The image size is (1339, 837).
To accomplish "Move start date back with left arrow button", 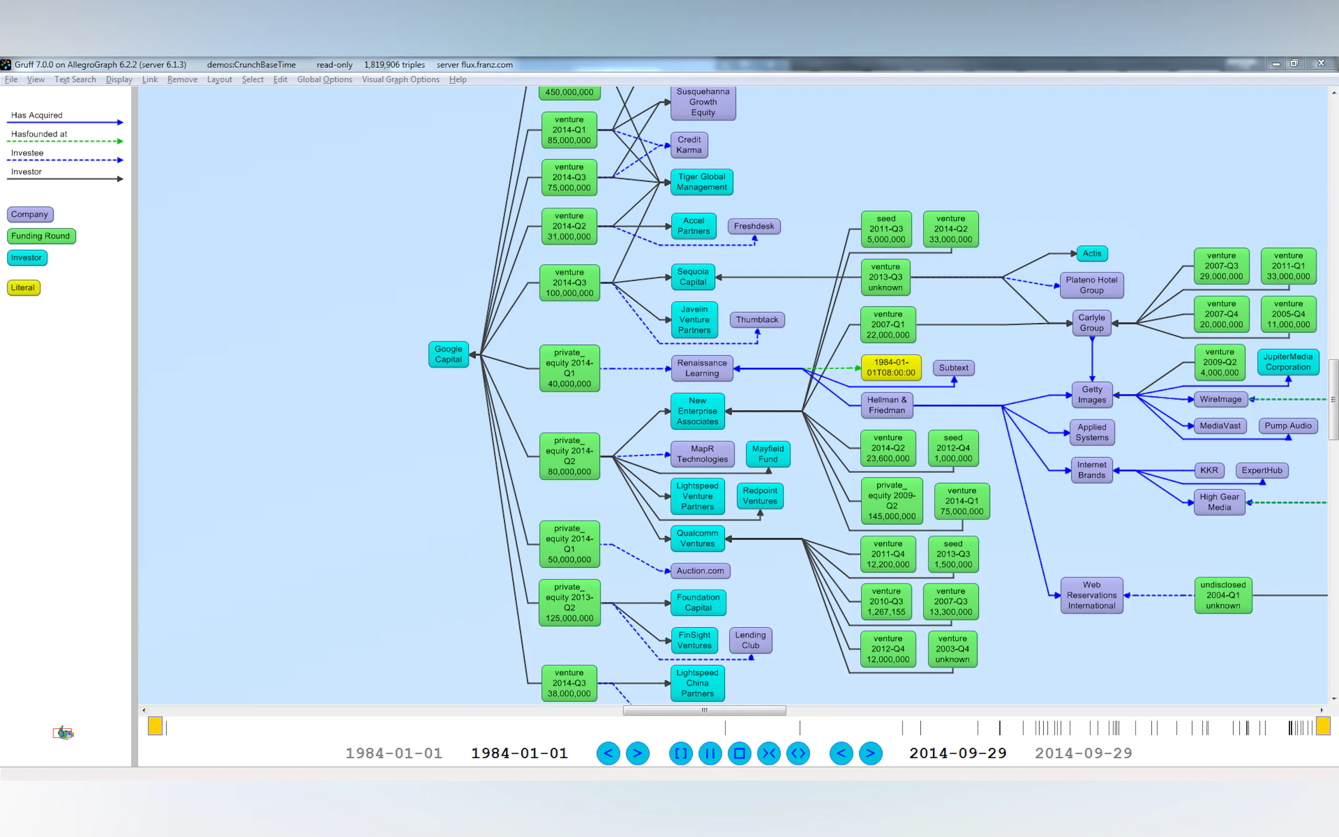I will (x=608, y=753).
